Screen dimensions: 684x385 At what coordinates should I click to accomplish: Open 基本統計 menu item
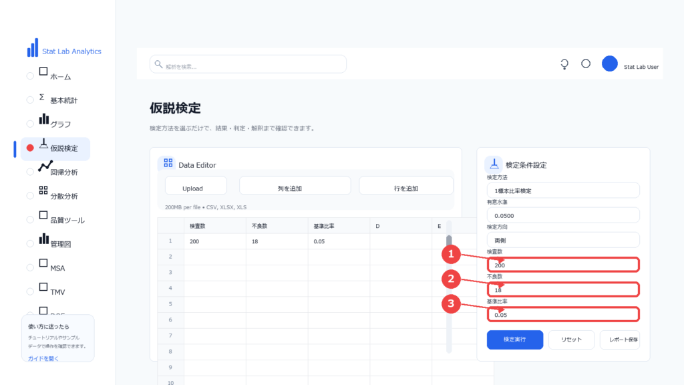tap(63, 100)
